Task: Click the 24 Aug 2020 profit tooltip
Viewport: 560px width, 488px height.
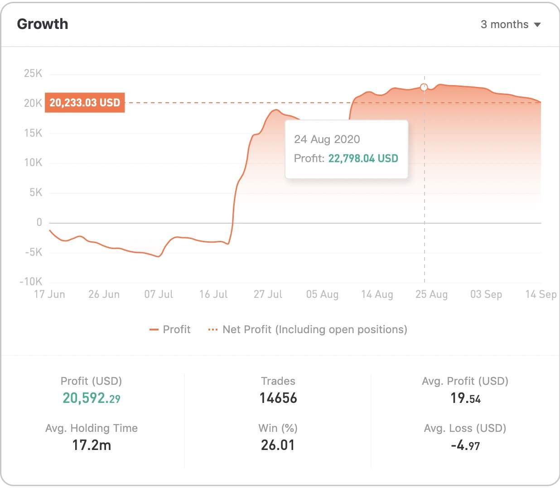Action: pyautogui.click(x=347, y=149)
